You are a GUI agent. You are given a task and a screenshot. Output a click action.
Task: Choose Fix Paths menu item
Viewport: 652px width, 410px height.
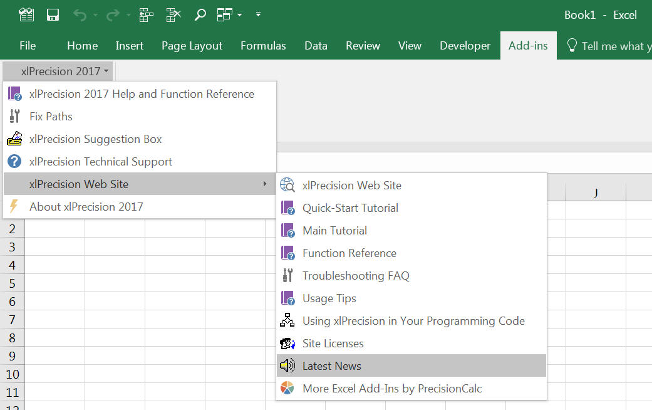[x=140, y=116]
